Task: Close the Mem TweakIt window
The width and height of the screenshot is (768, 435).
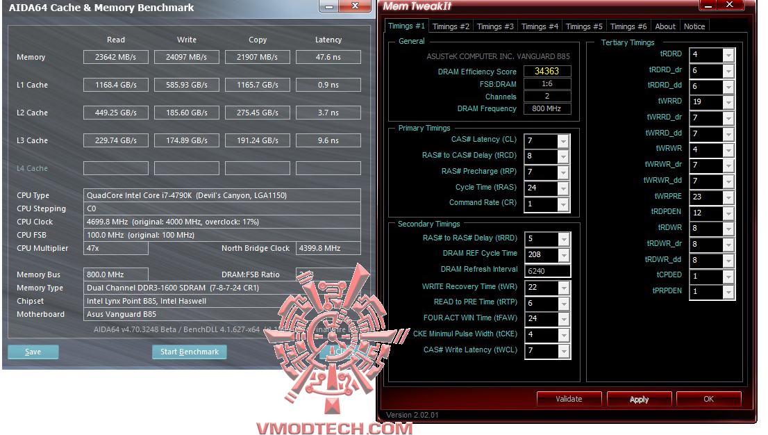Action: coord(729,5)
